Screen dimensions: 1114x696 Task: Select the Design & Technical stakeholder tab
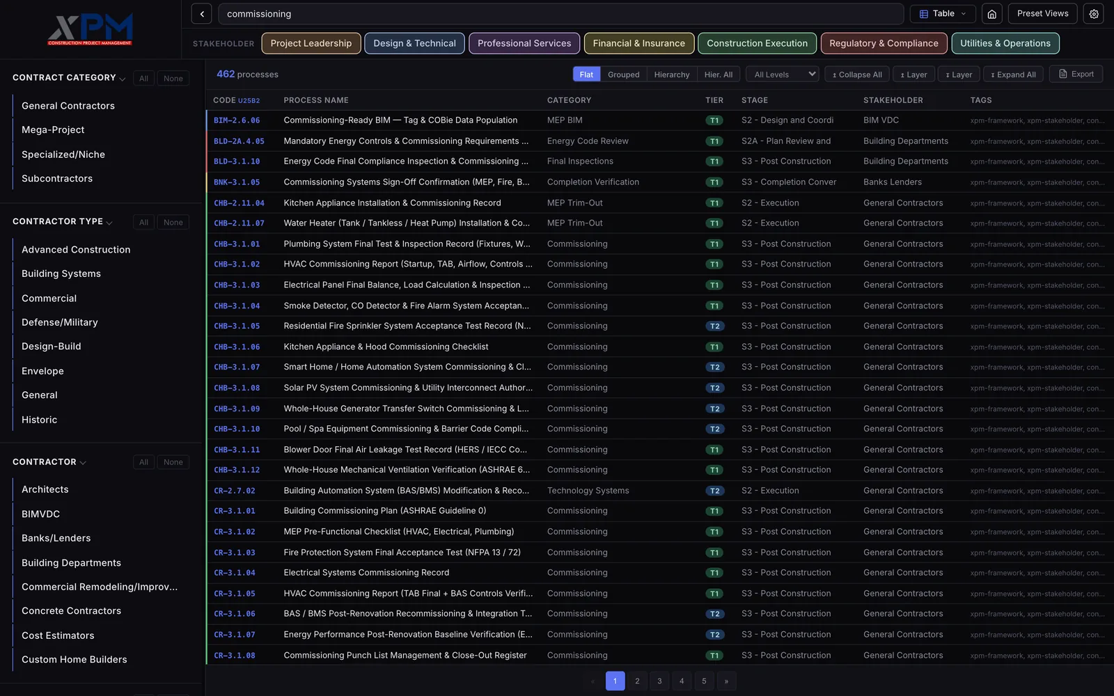pos(414,43)
